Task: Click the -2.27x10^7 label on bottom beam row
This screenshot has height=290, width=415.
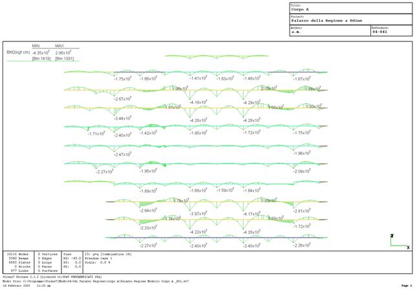Action: 149,245
